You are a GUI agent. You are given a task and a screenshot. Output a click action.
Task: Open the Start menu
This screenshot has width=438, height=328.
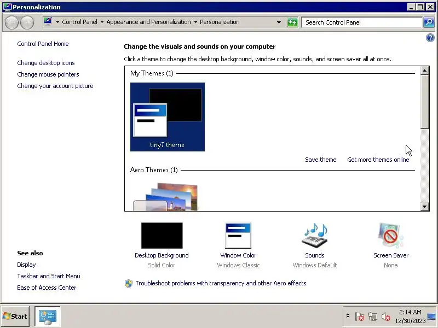(x=15, y=317)
